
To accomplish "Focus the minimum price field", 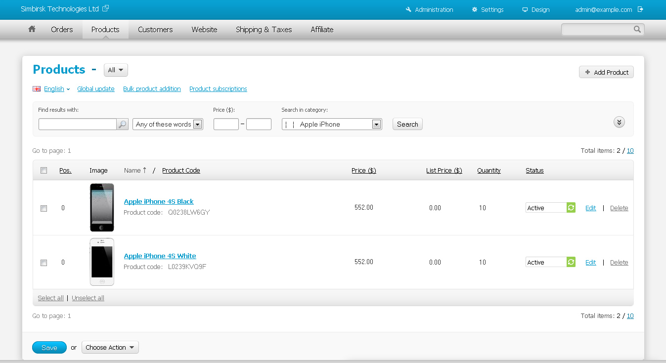I will coord(226,124).
